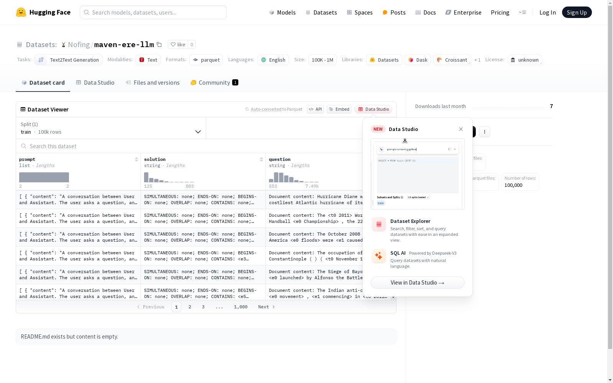Viewport: 613px width, 383px height.
Task: Open the Pricing page
Action: 500,12
